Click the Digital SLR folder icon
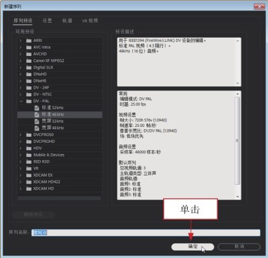 (x=29, y=68)
